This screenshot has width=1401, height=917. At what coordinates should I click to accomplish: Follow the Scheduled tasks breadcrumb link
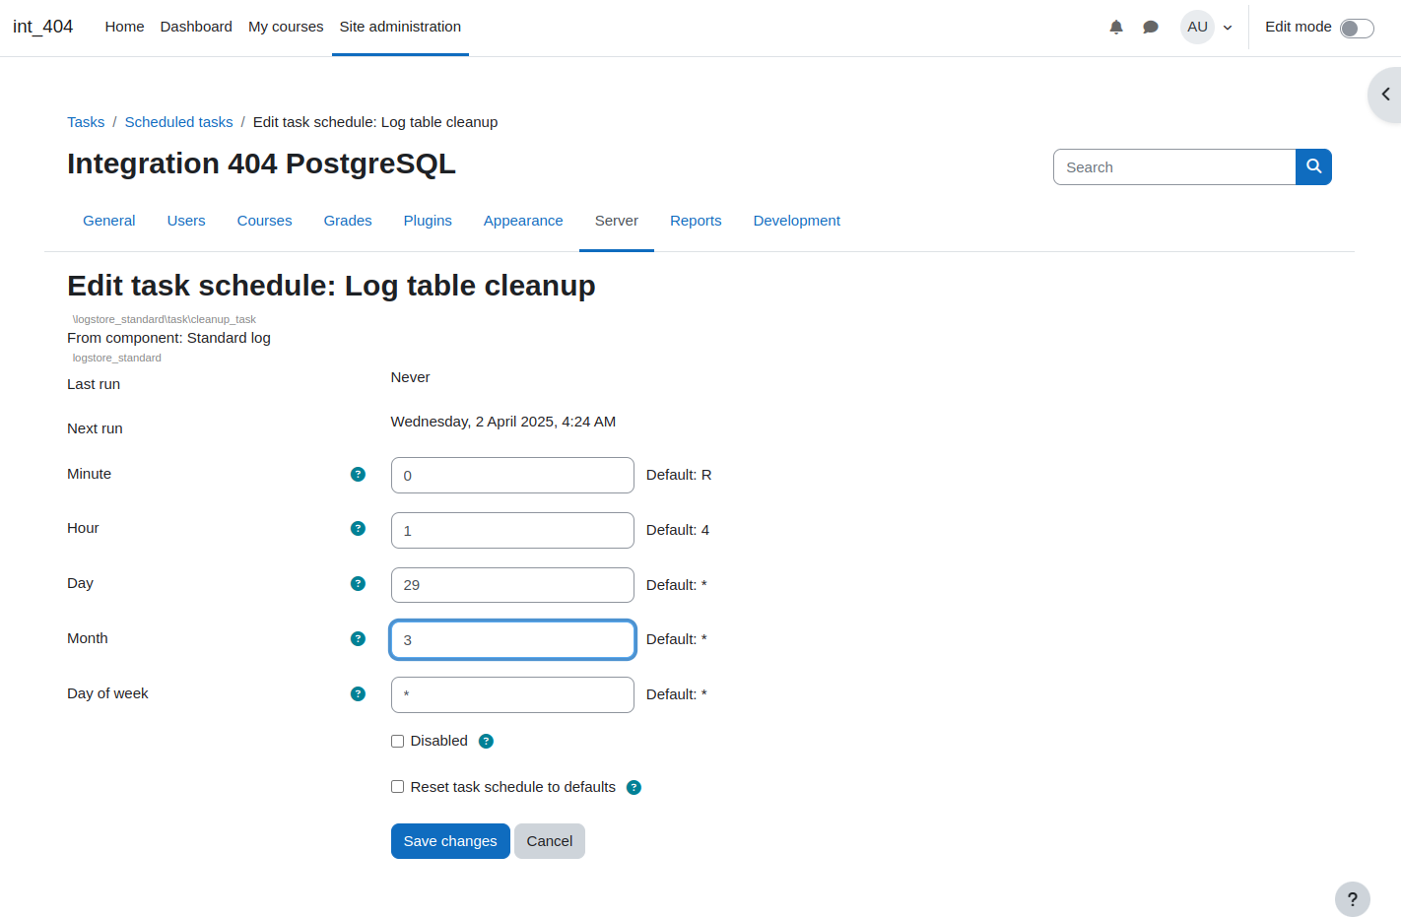(x=178, y=122)
